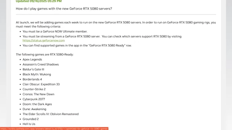This screenshot has width=232, height=130.
Task: Click the 'GeForce RTX 5080 Ready row' bullet text
Action: 77,45
